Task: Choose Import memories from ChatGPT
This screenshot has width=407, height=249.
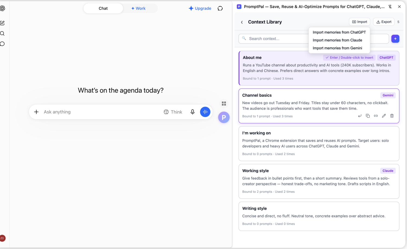Action: [339, 32]
